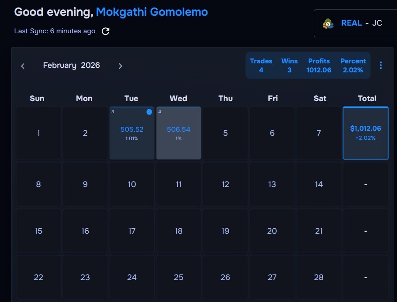Open the three-dot calendar options menu

380,65
